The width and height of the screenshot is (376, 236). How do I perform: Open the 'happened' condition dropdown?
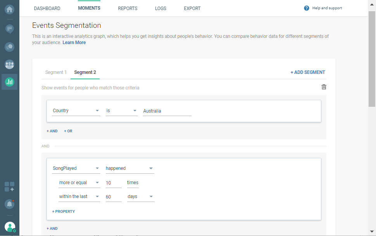129,168
